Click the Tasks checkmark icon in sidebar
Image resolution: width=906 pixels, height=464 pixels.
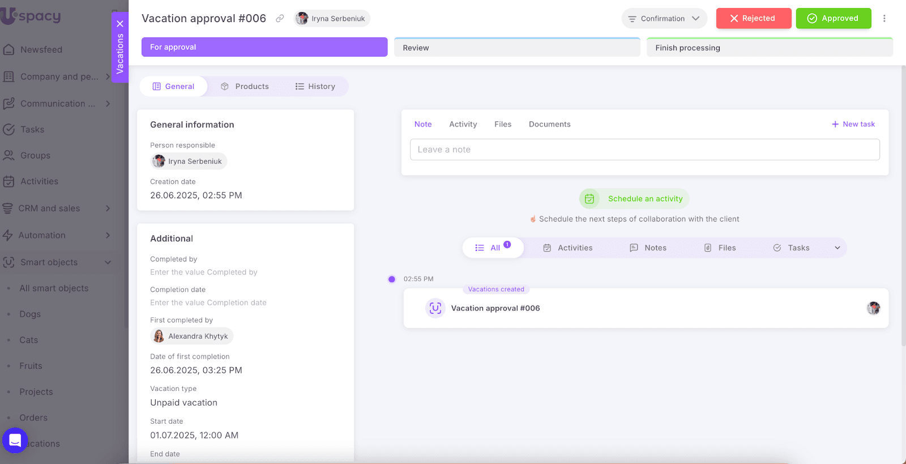tap(8, 130)
